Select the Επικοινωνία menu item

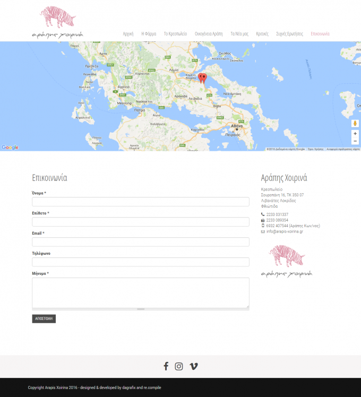[320, 33]
